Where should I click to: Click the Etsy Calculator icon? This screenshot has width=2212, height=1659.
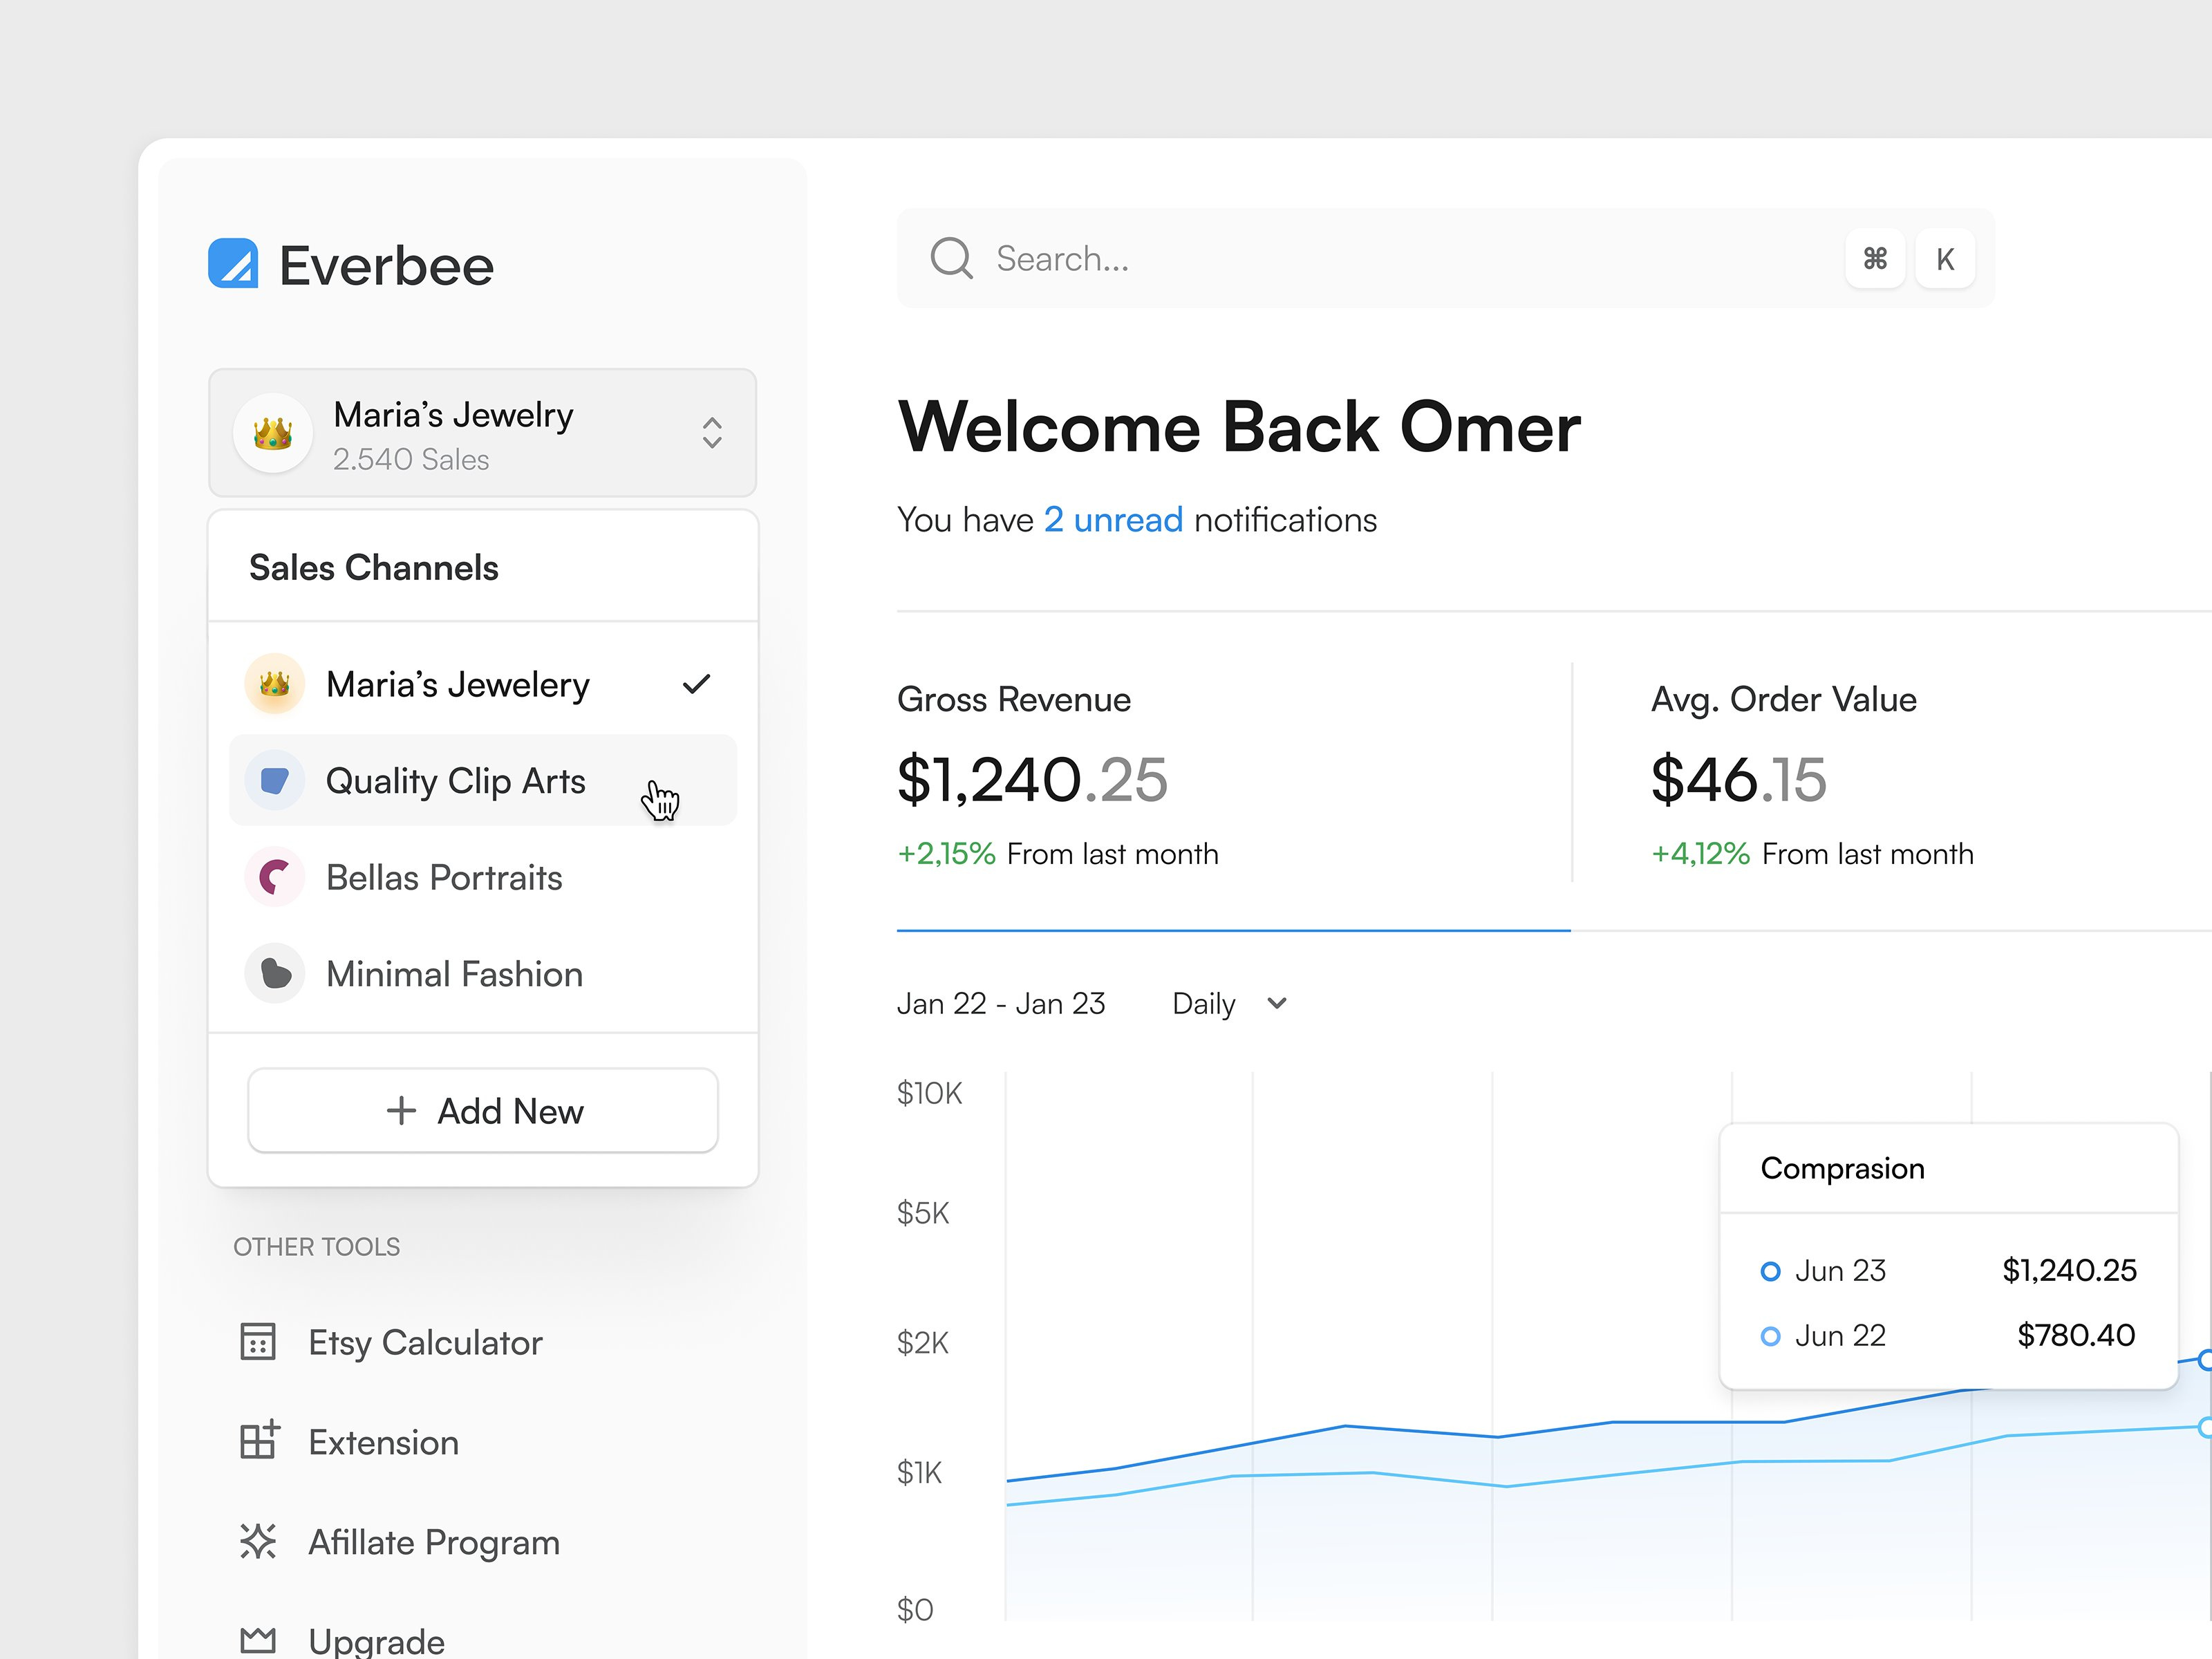click(x=258, y=1342)
